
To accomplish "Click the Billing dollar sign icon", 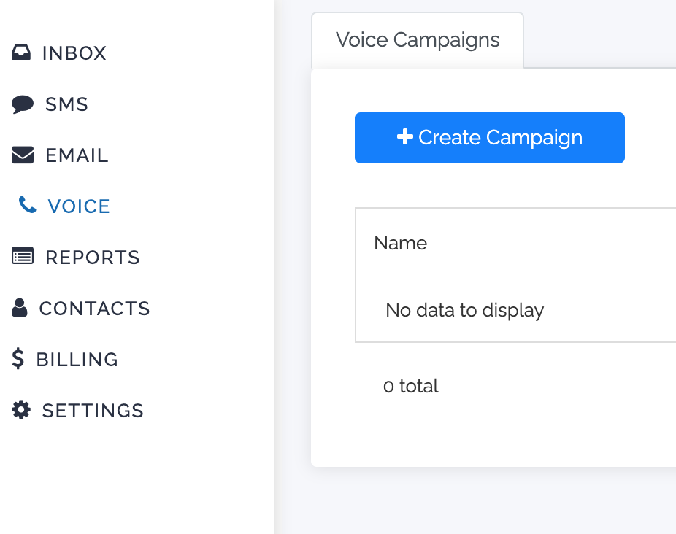I will tap(18, 359).
